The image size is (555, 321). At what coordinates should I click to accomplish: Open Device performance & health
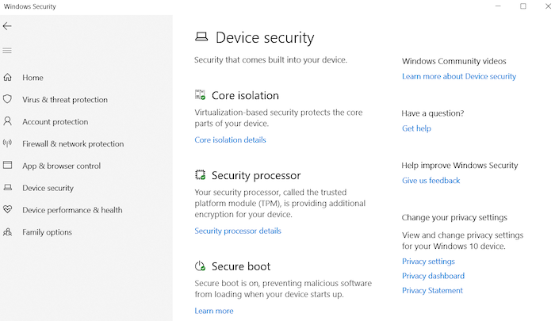coord(72,210)
